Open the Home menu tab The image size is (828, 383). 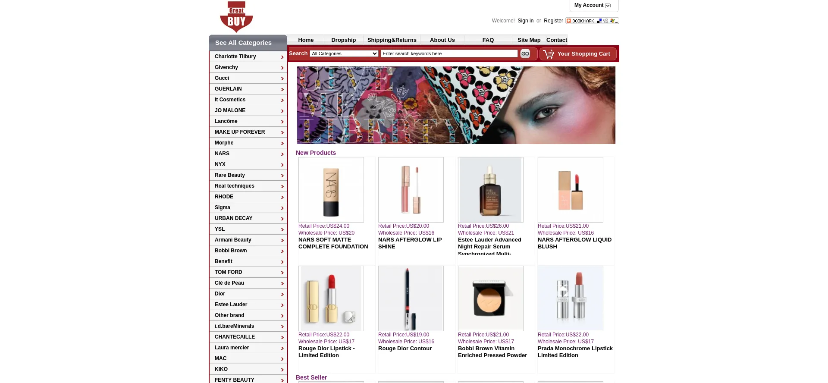point(306,40)
